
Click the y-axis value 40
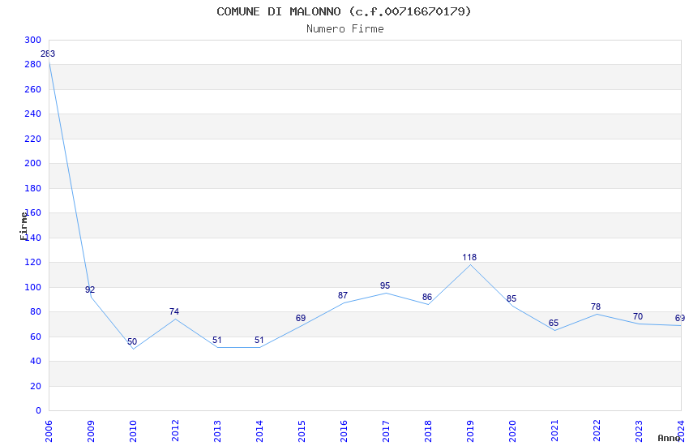pyautogui.click(x=36, y=361)
